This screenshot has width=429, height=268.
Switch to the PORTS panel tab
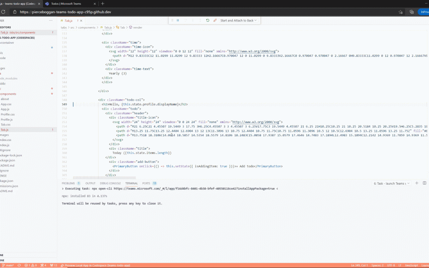click(x=146, y=183)
